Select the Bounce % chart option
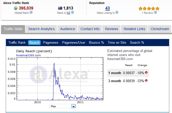Viewport: 172px width, 113px height. click(97, 42)
